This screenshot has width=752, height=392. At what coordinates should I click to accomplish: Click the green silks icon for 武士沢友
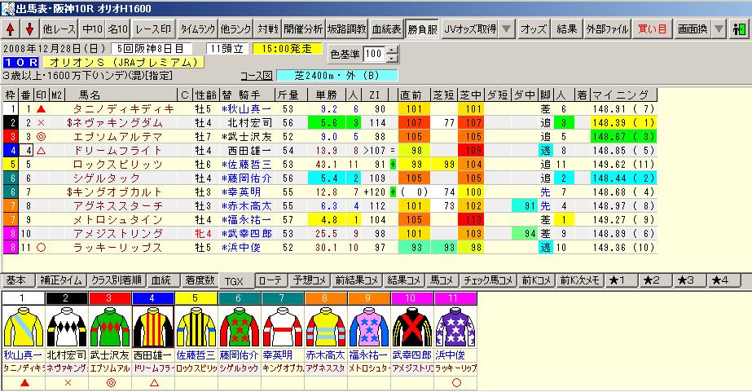[x=108, y=326]
